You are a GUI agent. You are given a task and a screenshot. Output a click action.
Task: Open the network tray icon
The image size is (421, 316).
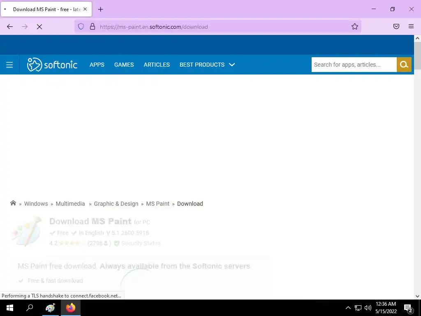click(x=358, y=308)
